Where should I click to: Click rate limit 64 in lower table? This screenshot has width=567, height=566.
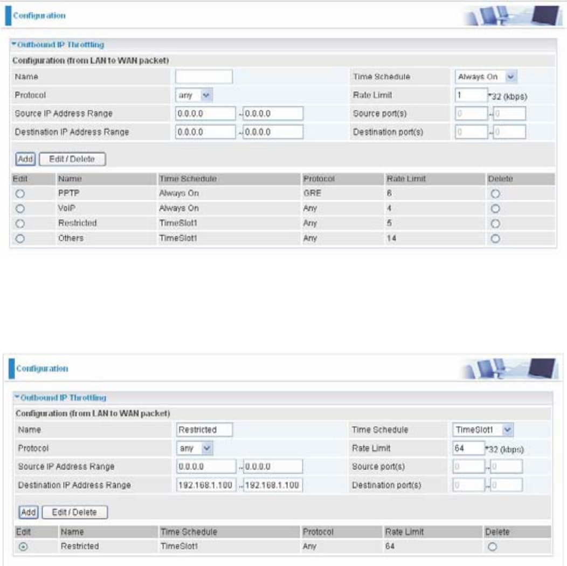pos(390,546)
